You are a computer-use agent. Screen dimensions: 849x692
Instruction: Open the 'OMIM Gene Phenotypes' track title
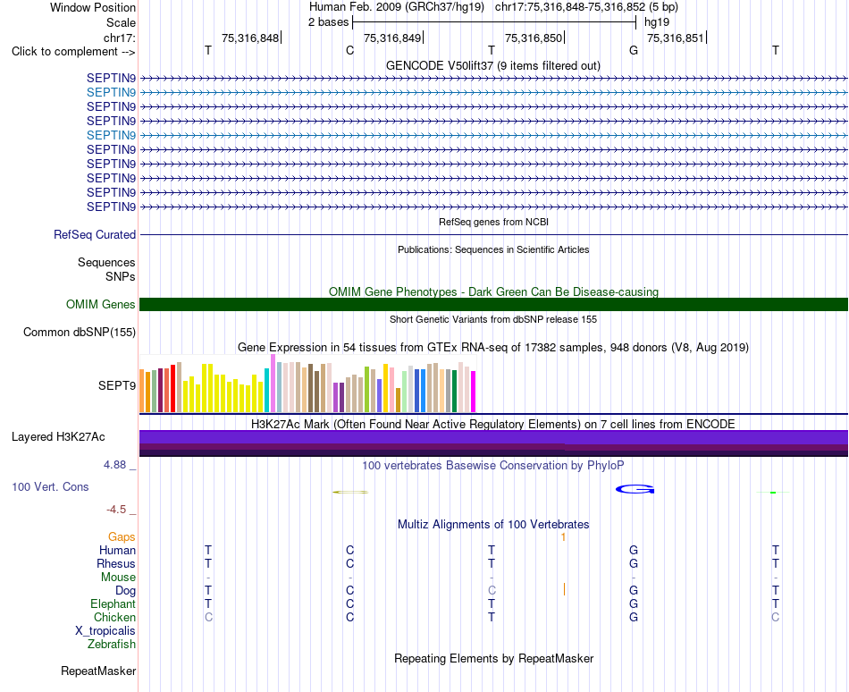click(493, 291)
